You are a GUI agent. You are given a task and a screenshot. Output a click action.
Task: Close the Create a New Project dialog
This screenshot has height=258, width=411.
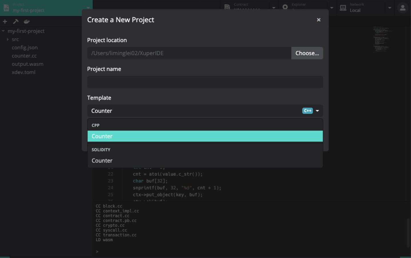point(318,20)
